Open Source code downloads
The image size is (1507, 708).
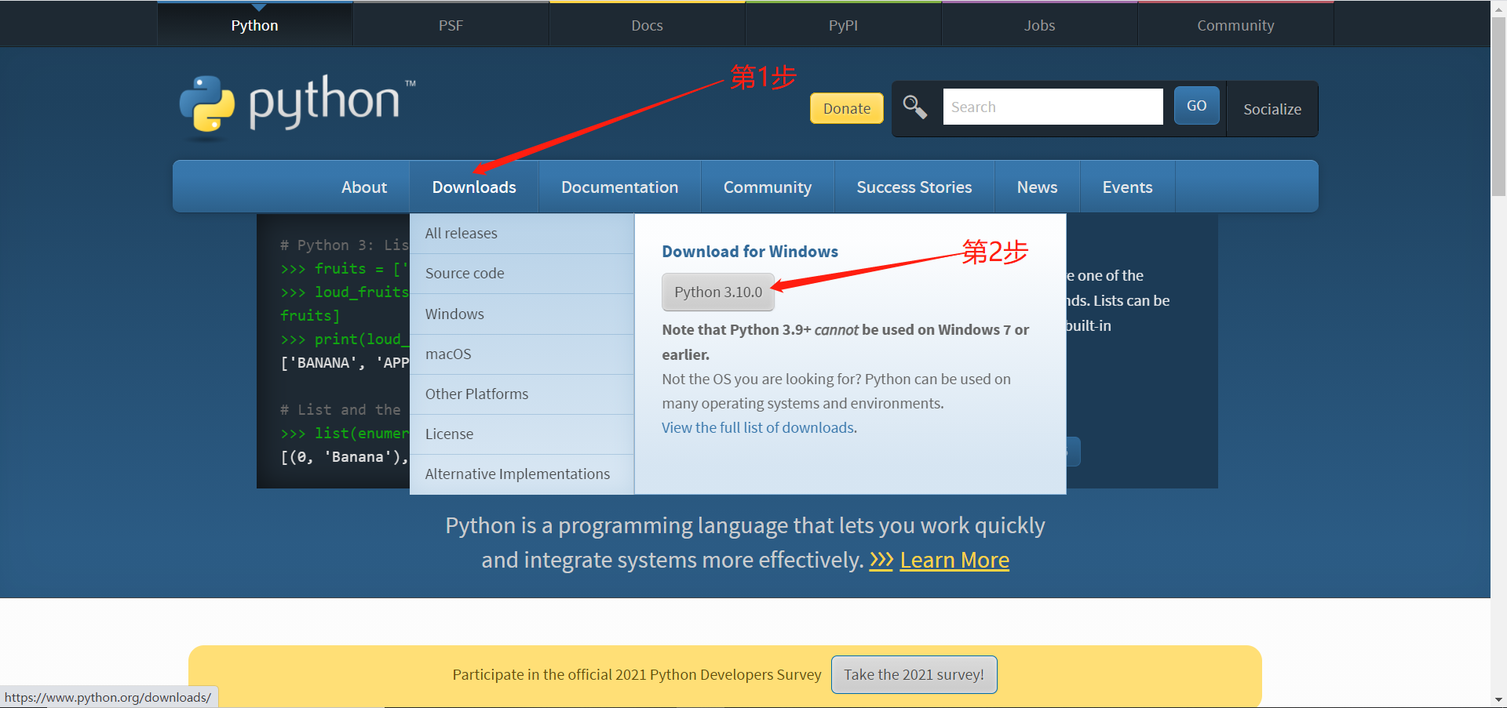pos(465,273)
